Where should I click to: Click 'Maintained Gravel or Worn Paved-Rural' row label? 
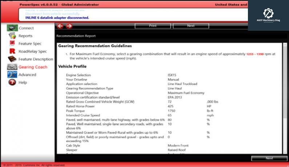(x=112, y=133)
